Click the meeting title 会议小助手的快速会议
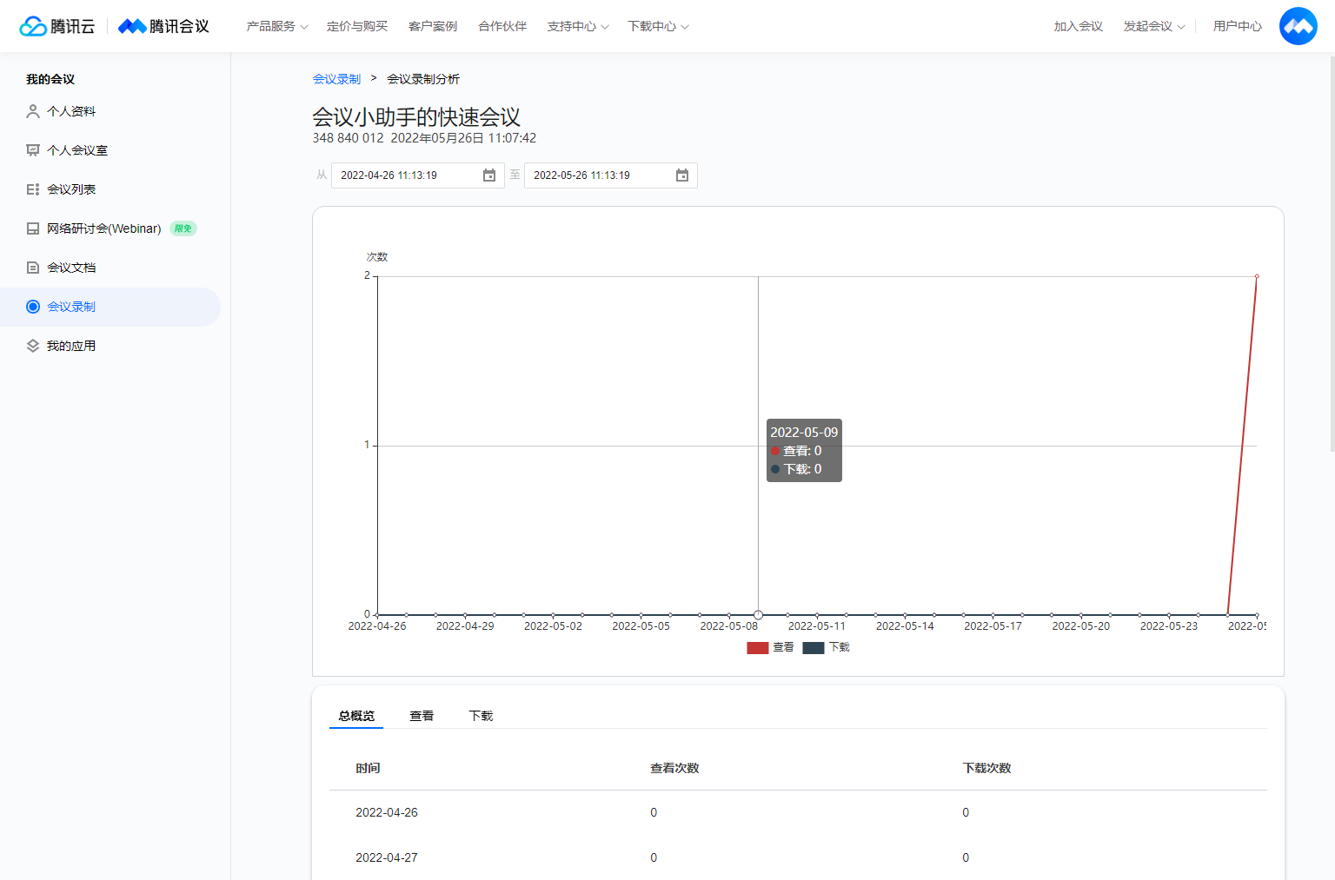This screenshot has height=880, width=1335. [416, 117]
